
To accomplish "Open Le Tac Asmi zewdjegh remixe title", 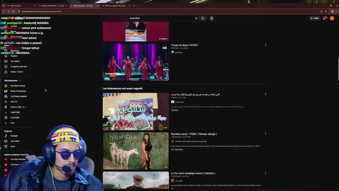I will [x=193, y=173].
